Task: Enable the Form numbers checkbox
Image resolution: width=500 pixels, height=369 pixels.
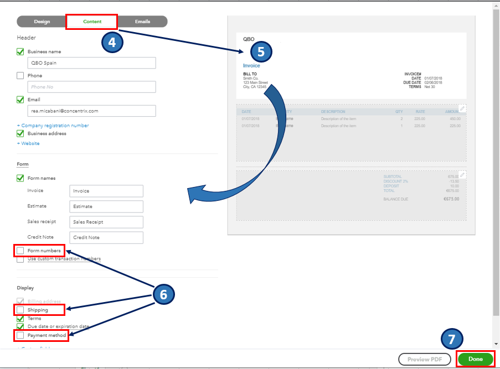Action: (20, 251)
